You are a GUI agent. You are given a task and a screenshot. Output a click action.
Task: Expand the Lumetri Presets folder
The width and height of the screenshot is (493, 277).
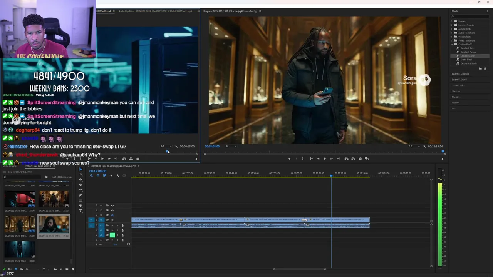(453, 25)
